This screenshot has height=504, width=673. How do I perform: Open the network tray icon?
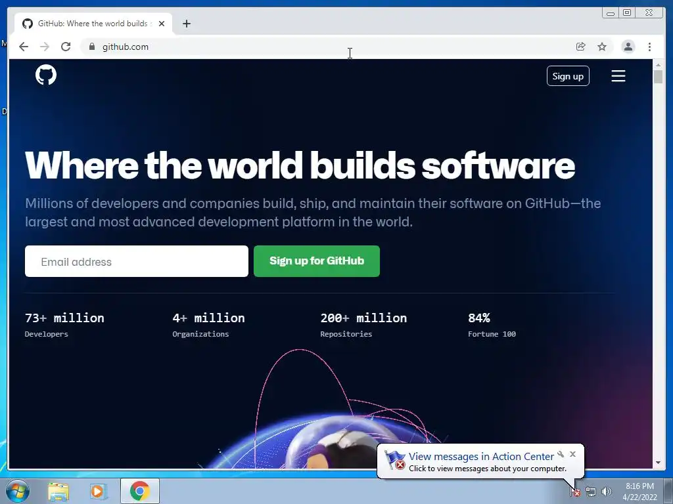[591, 492]
